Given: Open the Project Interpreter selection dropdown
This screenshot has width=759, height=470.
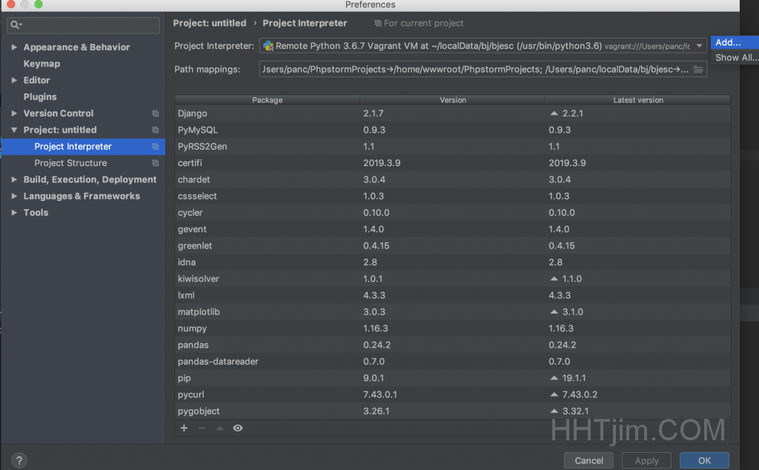Looking at the screenshot, I should [697, 46].
